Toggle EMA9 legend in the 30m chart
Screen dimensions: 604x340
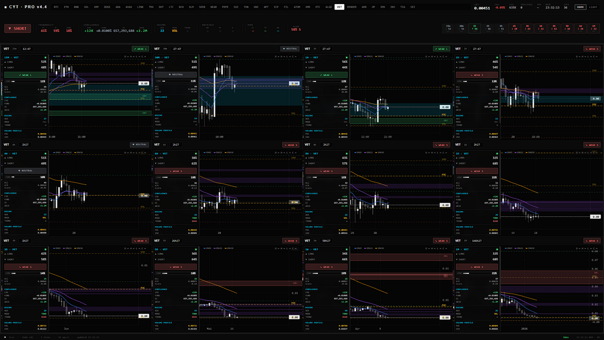click(208, 57)
